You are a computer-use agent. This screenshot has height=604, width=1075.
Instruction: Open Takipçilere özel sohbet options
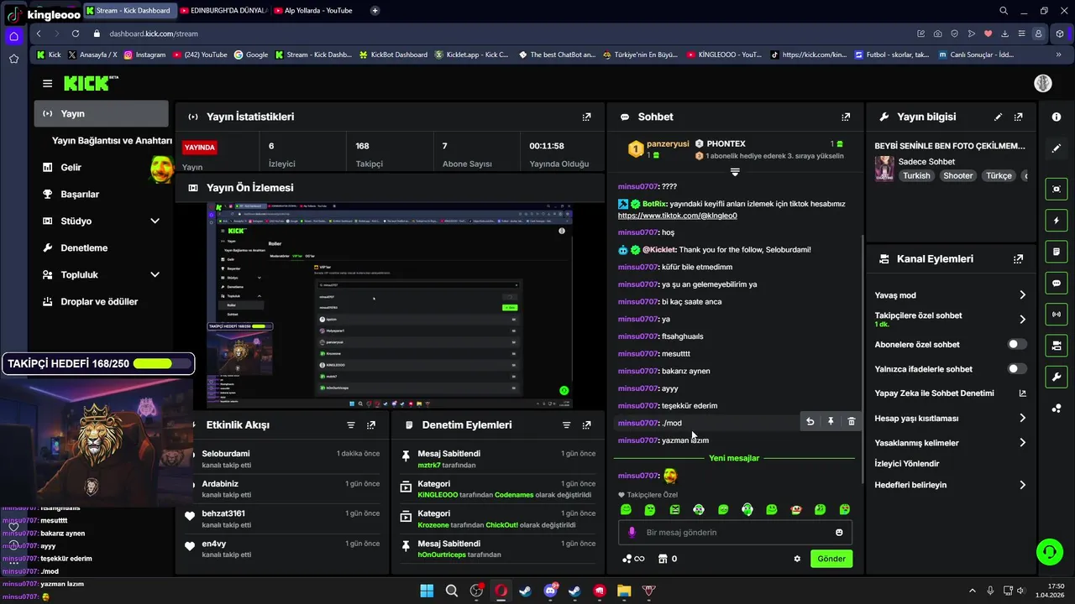pyautogui.click(x=951, y=320)
